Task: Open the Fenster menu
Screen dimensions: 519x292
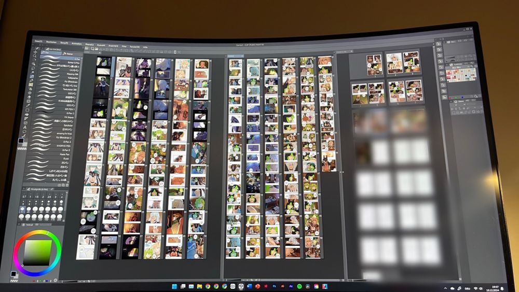Action: click(x=134, y=47)
